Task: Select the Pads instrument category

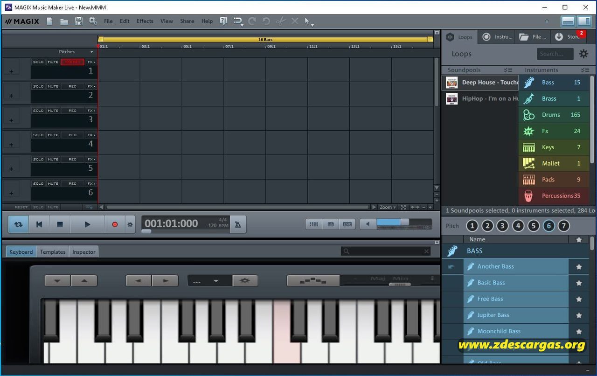Action: 554,180
